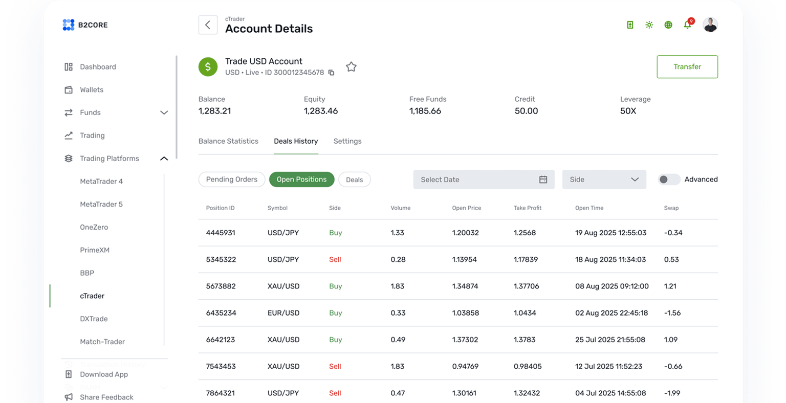Image resolution: width=786 pixels, height=403 pixels.
Task: Open notifications bell
Action: (x=687, y=25)
